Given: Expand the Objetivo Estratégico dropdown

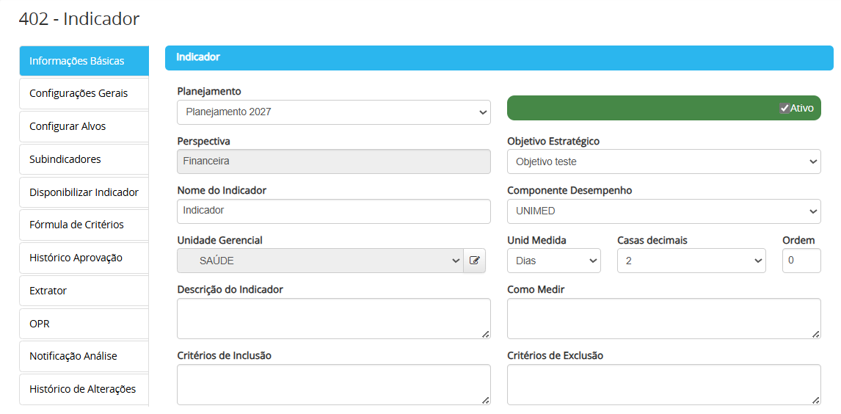Looking at the screenshot, I should (x=663, y=161).
